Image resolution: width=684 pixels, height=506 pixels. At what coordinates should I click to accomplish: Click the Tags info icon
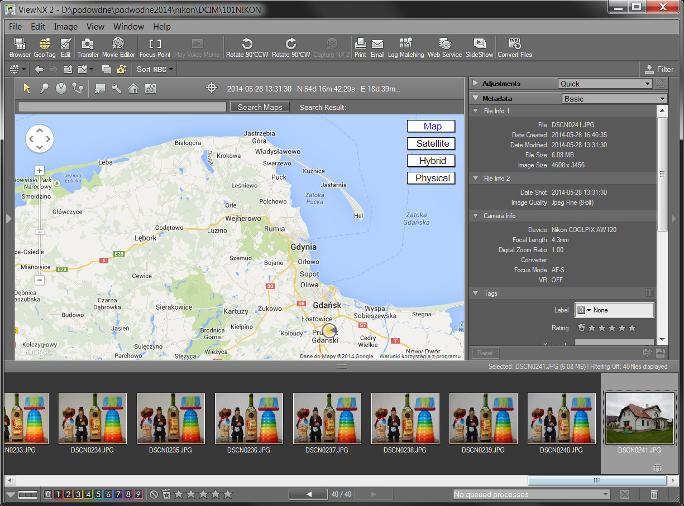(649, 292)
